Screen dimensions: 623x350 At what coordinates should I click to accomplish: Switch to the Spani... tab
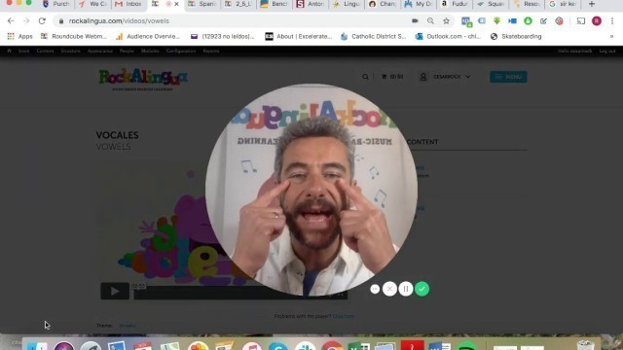(x=202, y=4)
